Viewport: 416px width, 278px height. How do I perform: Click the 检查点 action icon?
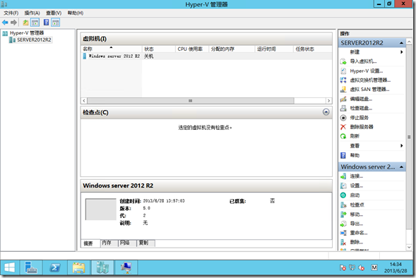pos(343,205)
